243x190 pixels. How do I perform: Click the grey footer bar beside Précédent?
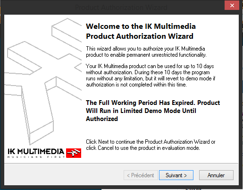(x=64, y=174)
